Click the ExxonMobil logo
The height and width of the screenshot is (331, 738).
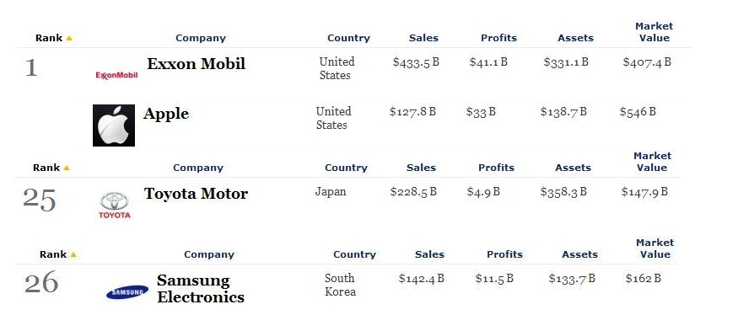click(116, 75)
